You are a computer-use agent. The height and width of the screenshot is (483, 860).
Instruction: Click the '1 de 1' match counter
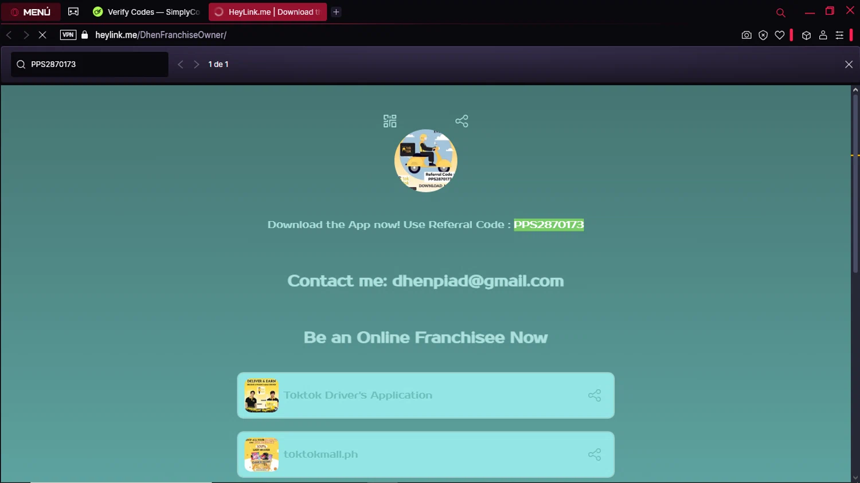coord(218,64)
